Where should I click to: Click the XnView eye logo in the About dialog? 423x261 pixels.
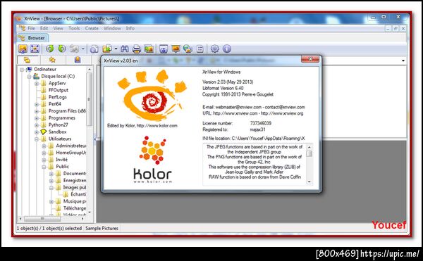point(152,95)
